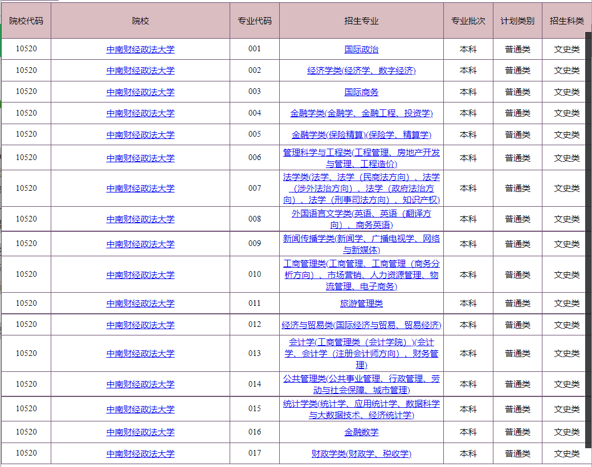
Task: Click 中南财经政法大学 link in row 006
Action: 140,158
